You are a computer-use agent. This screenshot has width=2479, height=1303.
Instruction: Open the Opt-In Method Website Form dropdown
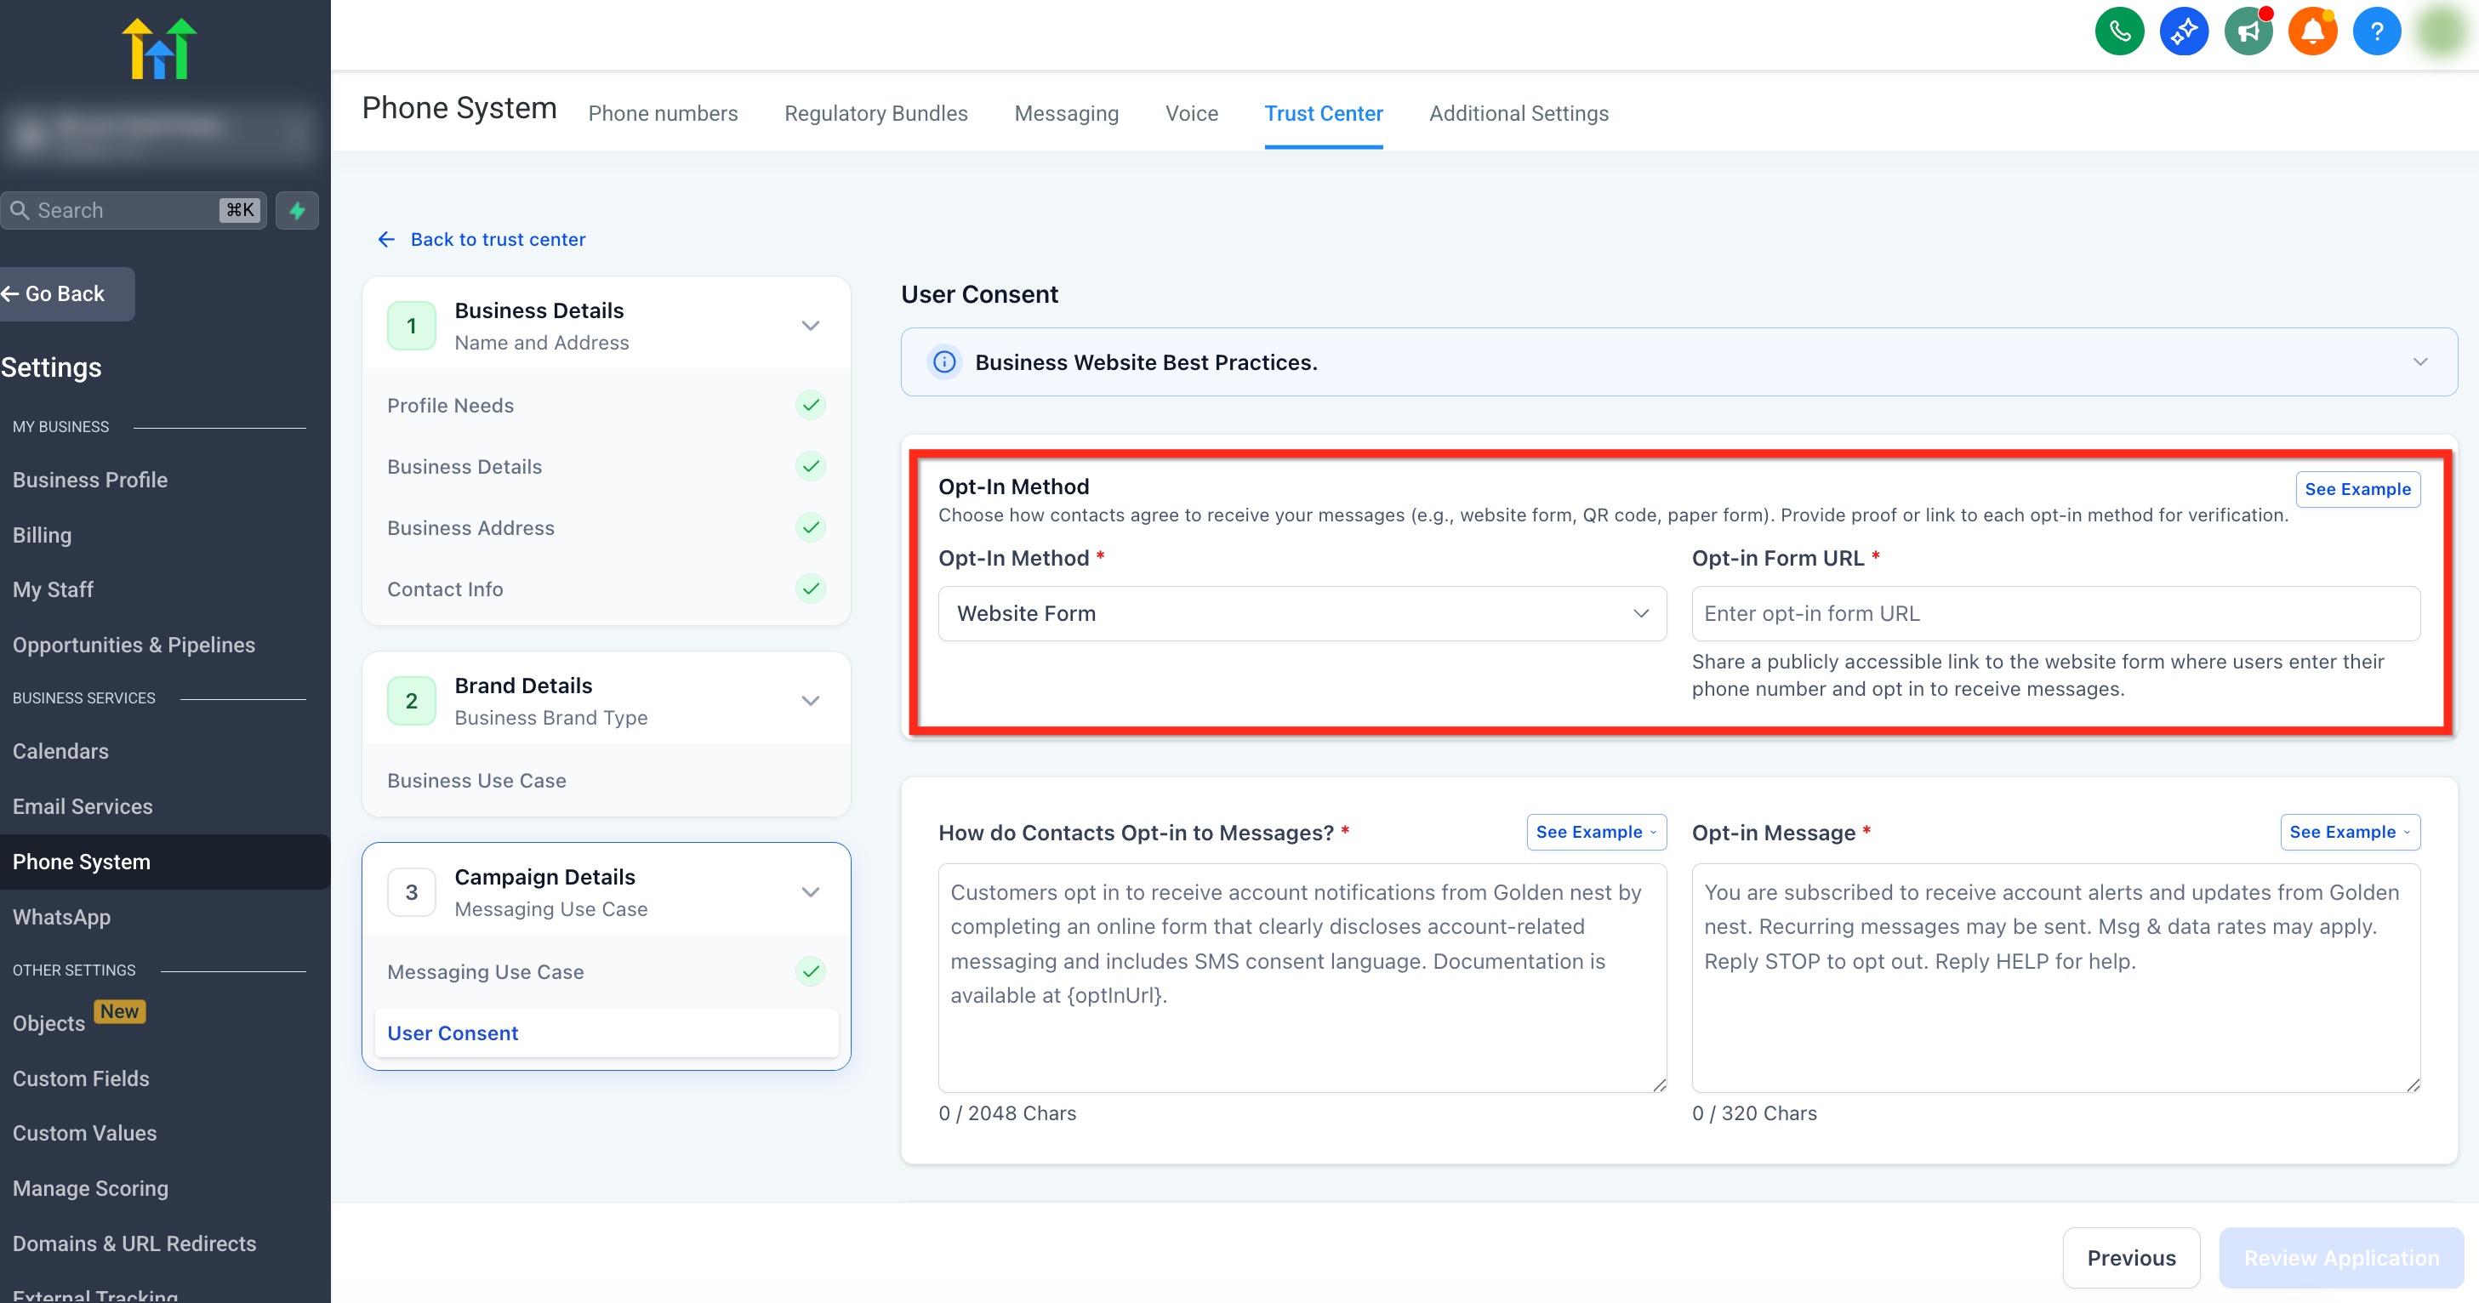point(1301,614)
